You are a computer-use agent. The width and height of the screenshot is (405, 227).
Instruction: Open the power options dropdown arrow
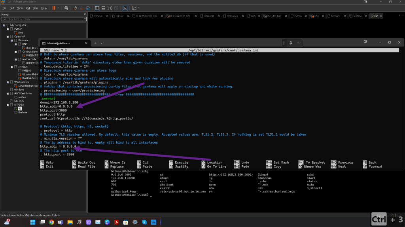click(58, 8)
